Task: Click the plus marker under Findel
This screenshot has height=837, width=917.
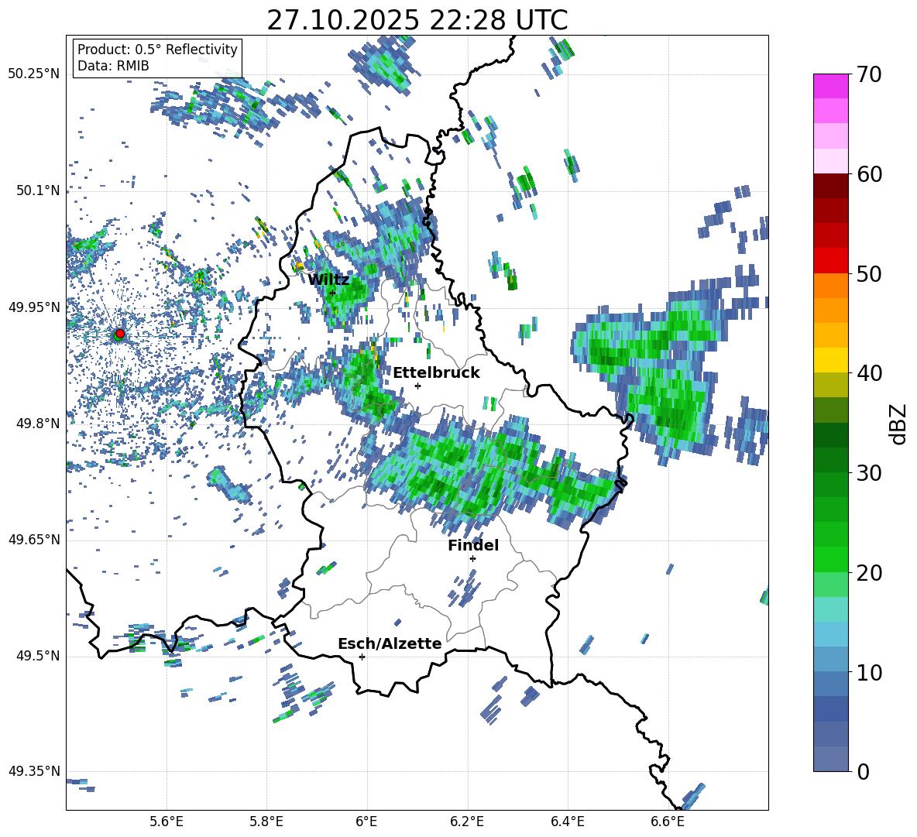Action: click(x=472, y=559)
